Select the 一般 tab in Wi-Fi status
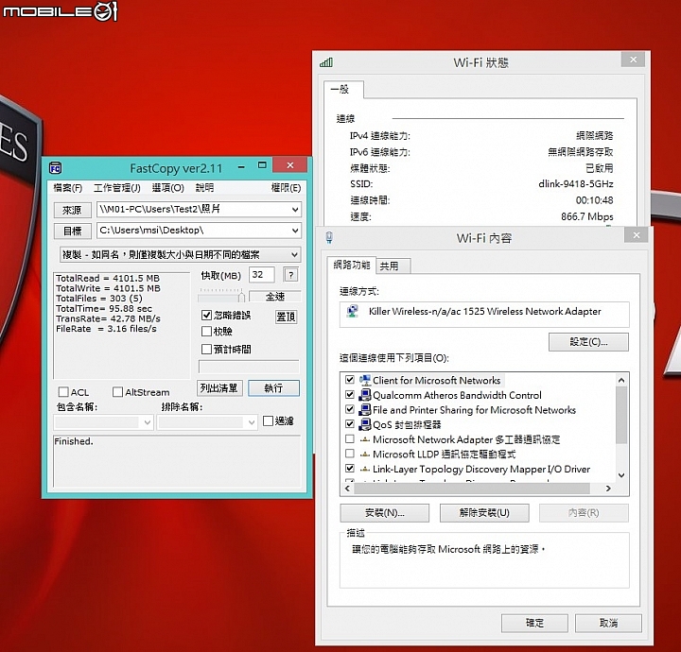 pyautogui.click(x=343, y=90)
